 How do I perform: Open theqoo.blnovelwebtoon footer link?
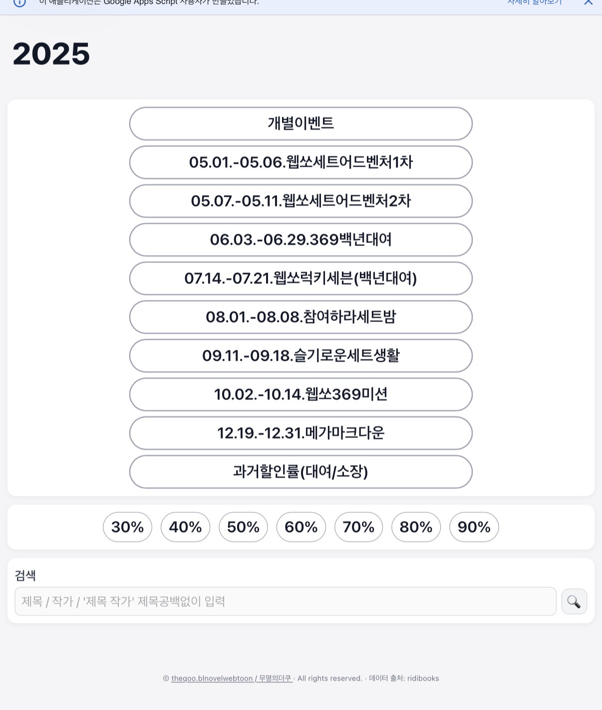[x=232, y=679]
